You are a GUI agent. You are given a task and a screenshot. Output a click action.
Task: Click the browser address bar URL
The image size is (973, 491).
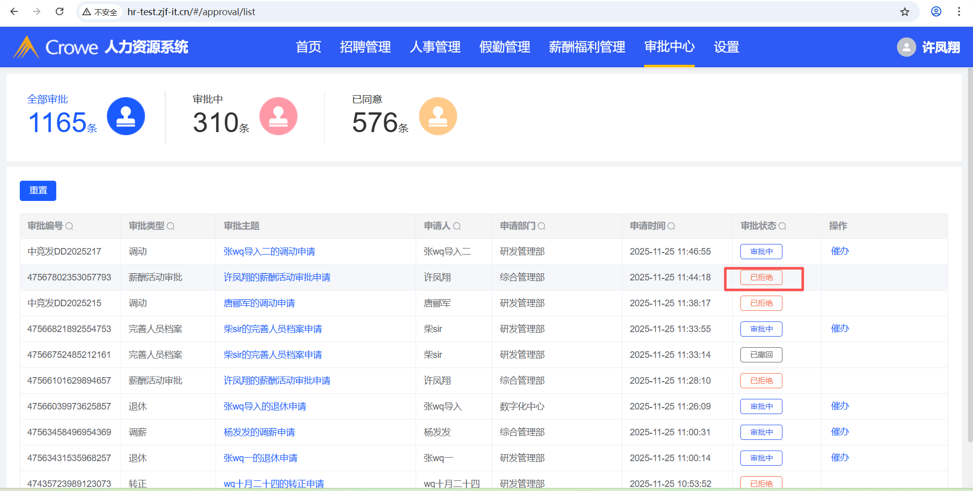(x=191, y=12)
